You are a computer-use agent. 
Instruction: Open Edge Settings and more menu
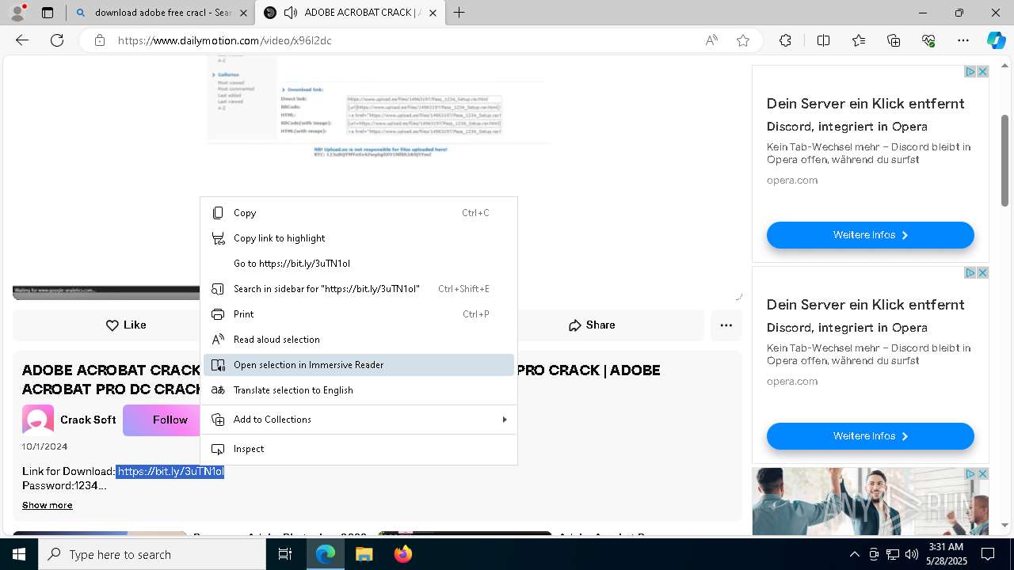[963, 40]
